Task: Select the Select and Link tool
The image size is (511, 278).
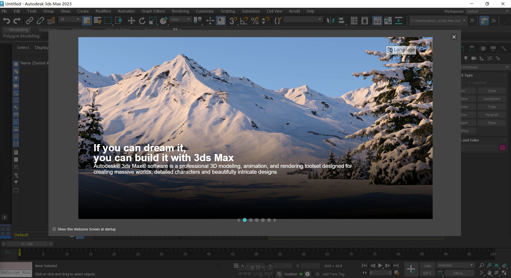Action: [x=29, y=21]
